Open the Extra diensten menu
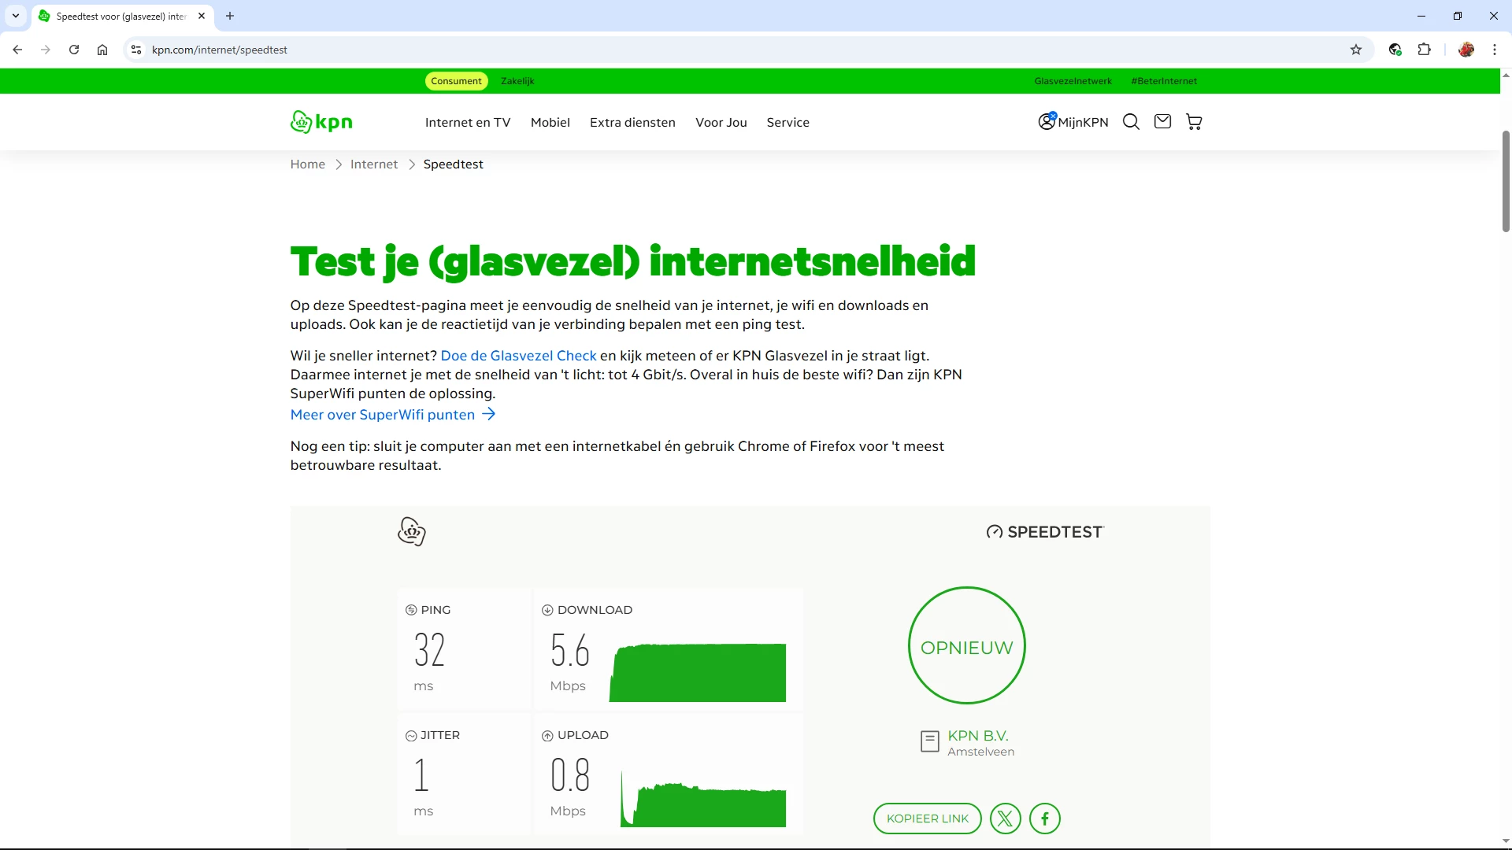Viewport: 1512px width, 850px height. tap(632, 123)
